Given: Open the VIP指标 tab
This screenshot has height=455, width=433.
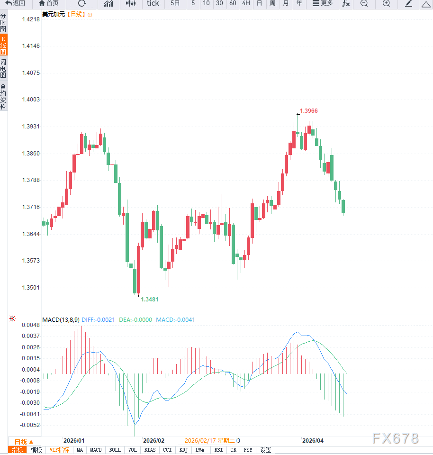Looking at the screenshot, I should tap(59, 450).
